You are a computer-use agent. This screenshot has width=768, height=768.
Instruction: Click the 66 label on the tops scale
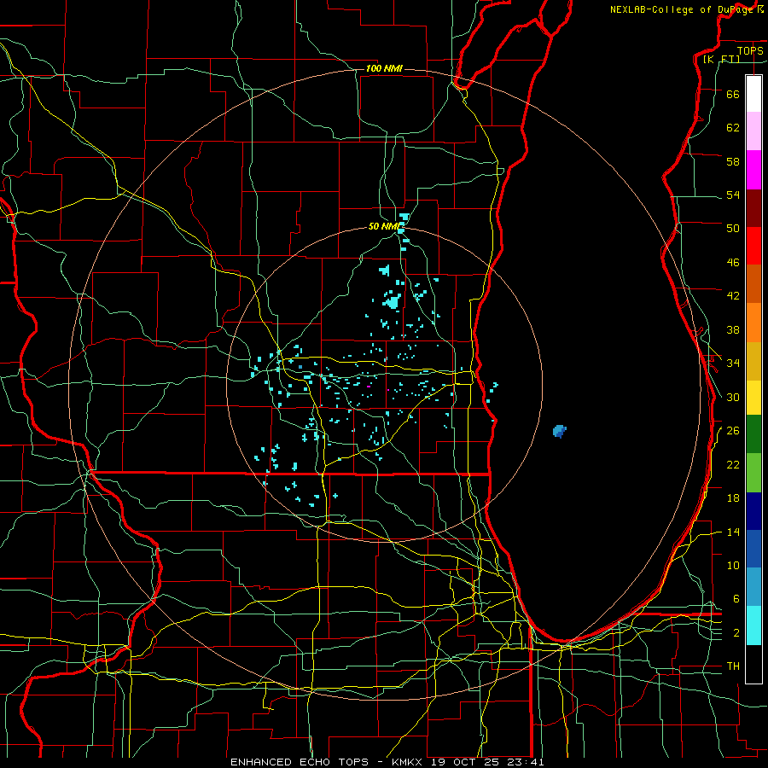coord(733,94)
